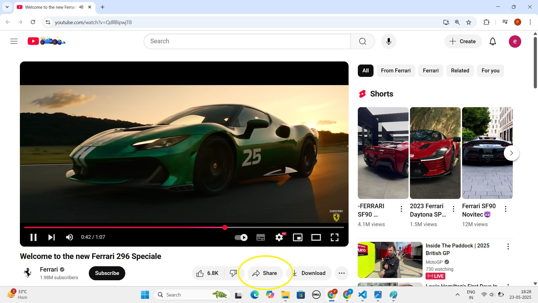Open the MotoGP channel link
Screen dimensions: 538x303
coord(434,262)
